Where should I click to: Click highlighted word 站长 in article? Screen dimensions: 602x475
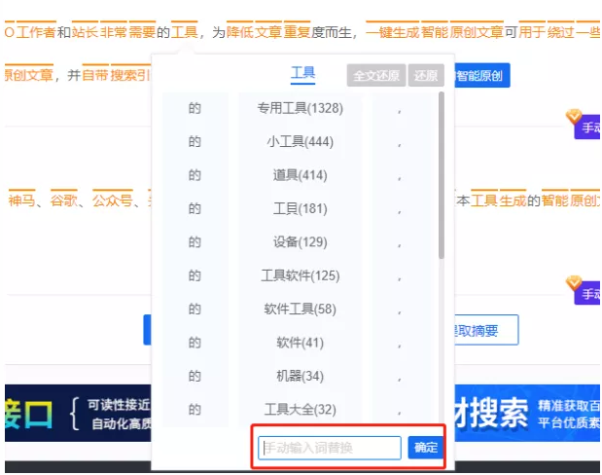coord(85,32)
